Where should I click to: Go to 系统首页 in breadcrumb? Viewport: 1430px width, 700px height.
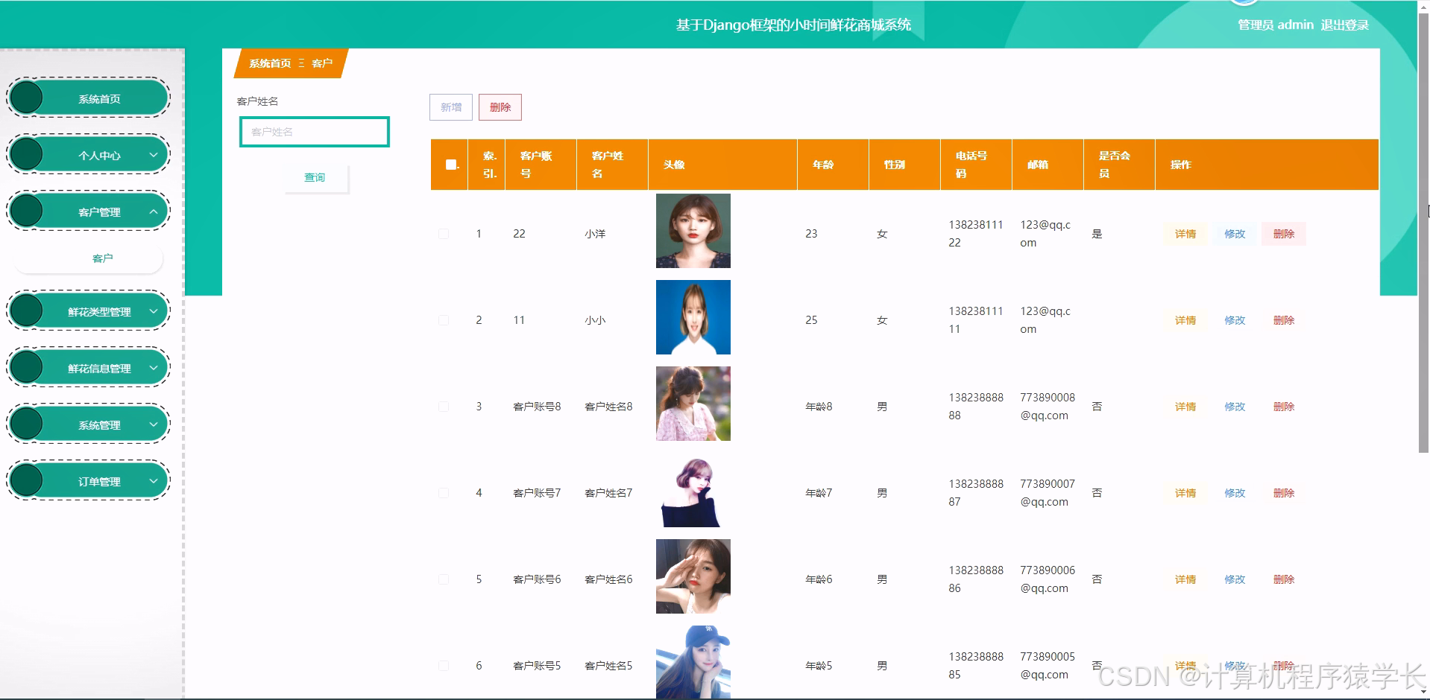[x=270, y=63]
